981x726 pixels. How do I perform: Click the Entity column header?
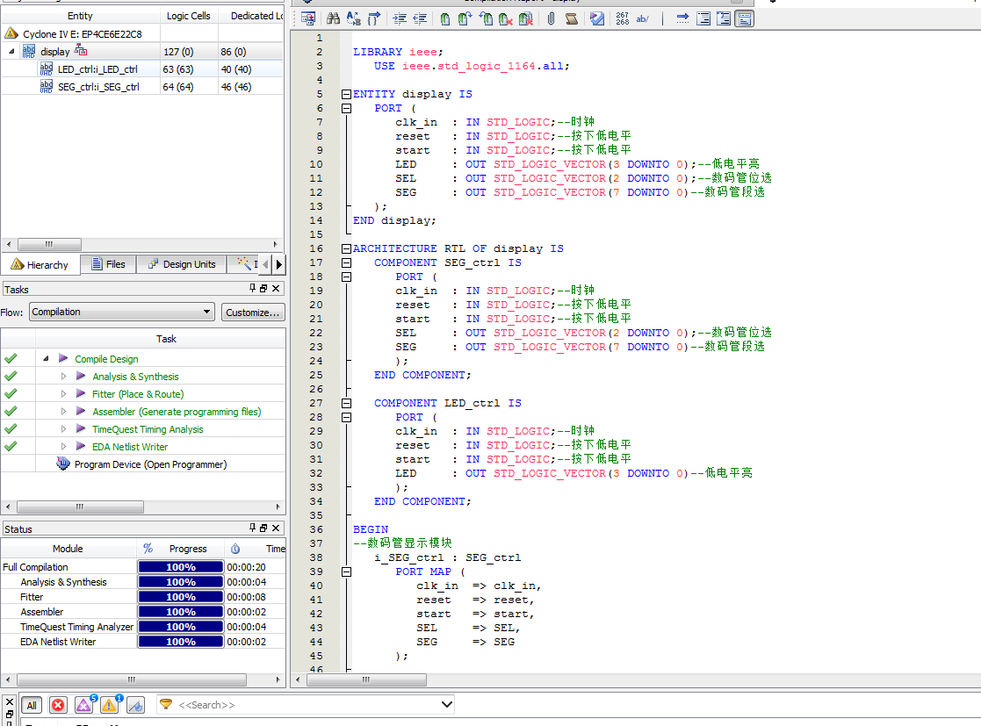[80, 16]
